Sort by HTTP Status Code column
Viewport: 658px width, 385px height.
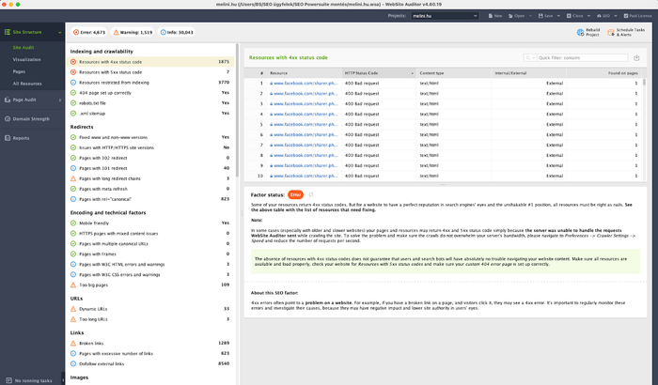[x=379, y=73]
